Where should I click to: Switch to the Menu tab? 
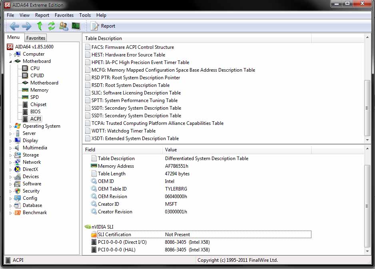pos(14,37)
